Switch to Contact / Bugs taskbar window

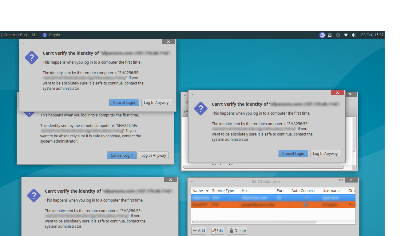click(x=20, y=35)
